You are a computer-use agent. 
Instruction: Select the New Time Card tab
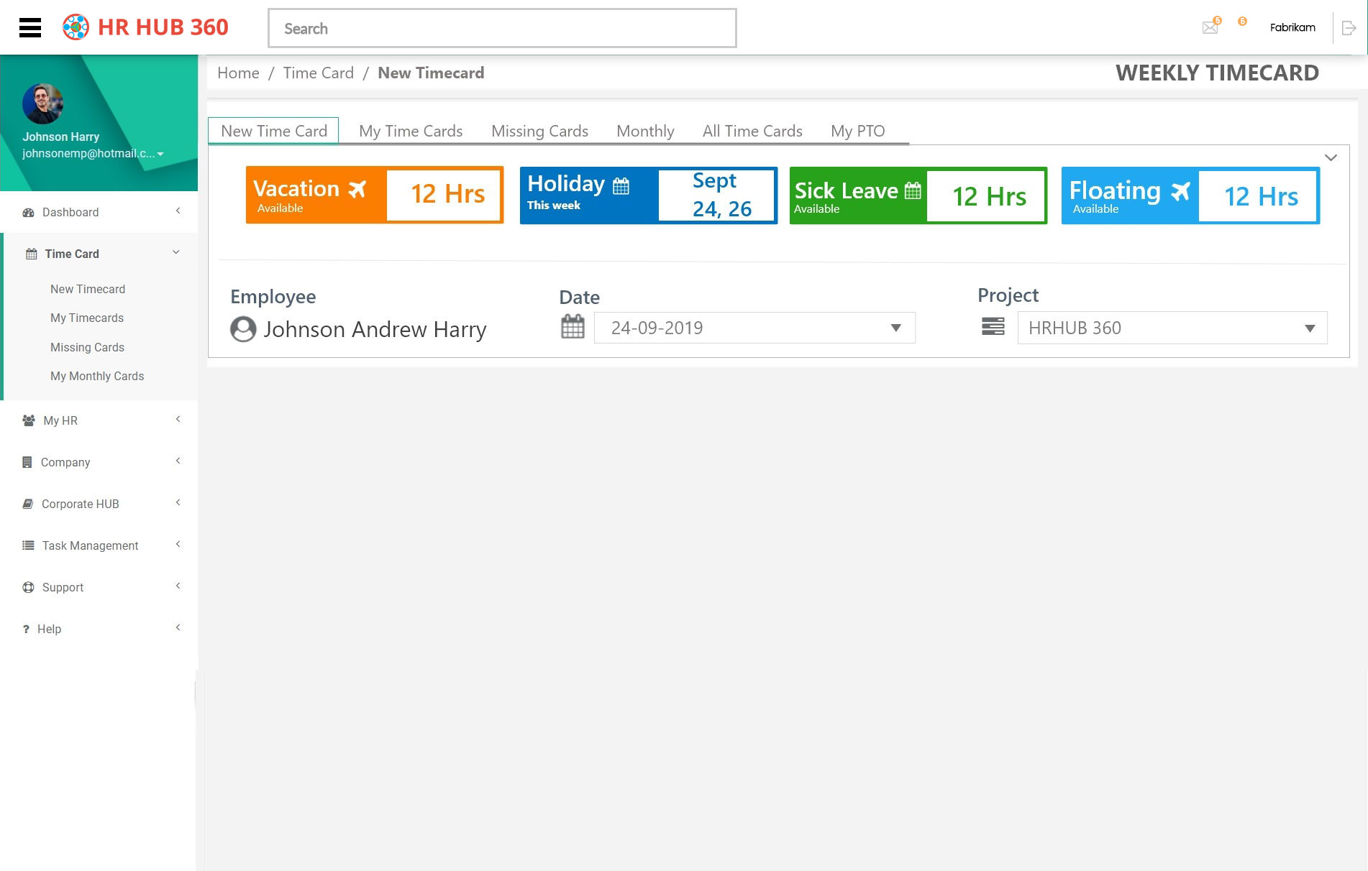click(273, 131)
